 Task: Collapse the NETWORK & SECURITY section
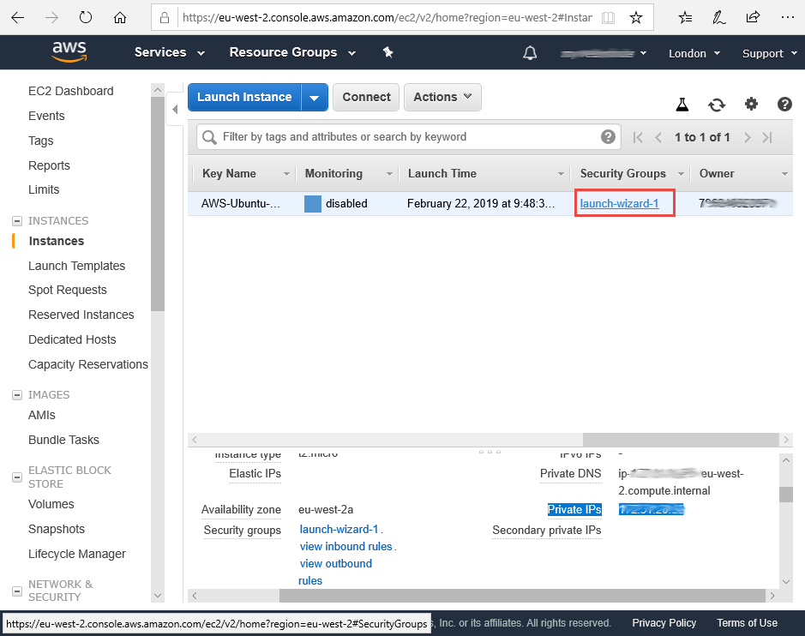[x=17, y=591]
